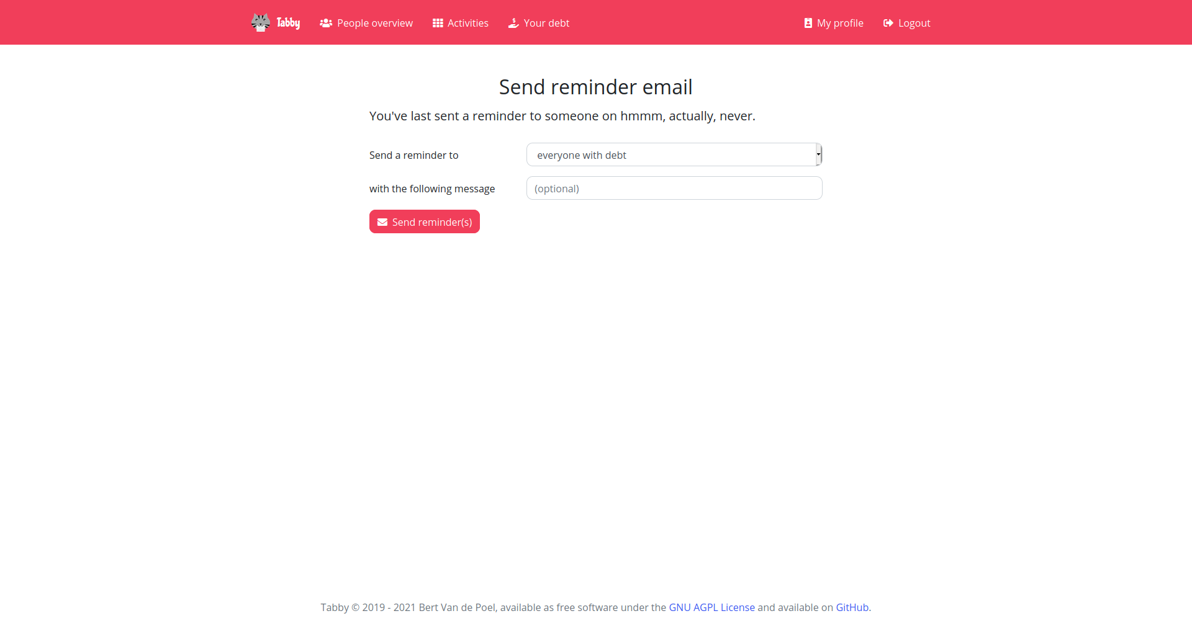Go to the Activities menu item
This screenshot has height=634, width=1192.
(x=467, y=23)
